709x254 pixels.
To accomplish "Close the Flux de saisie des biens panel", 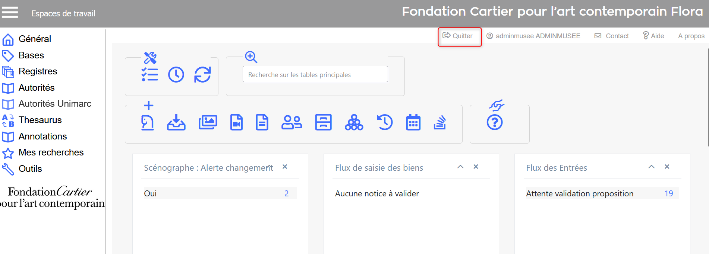I will click(x=476, y=167).
